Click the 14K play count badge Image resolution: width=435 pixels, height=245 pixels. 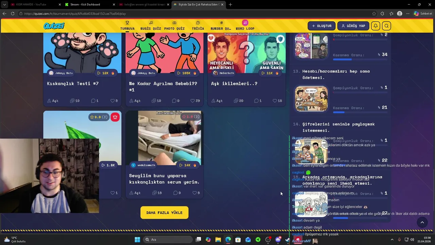tap(187, 165)
